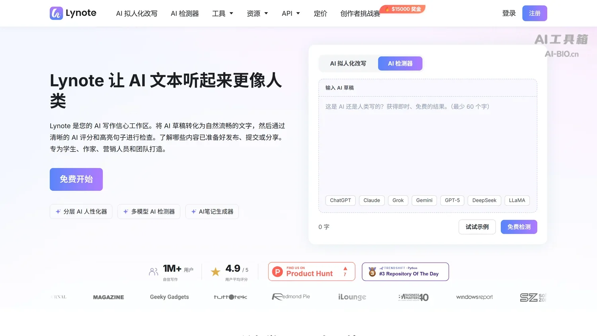
Task: Click the iLounge press logo
Action: pos(352,297)
